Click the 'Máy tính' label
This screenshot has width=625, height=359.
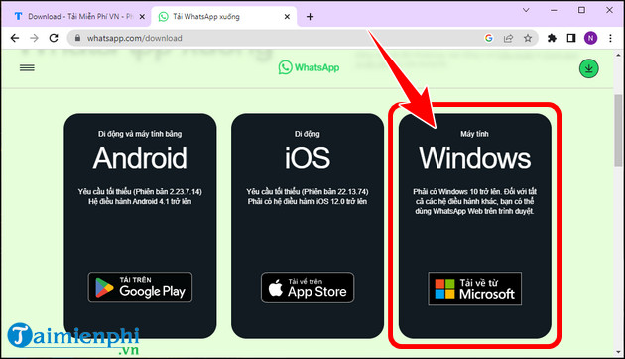pyautogui.click(x=475, y=134)
